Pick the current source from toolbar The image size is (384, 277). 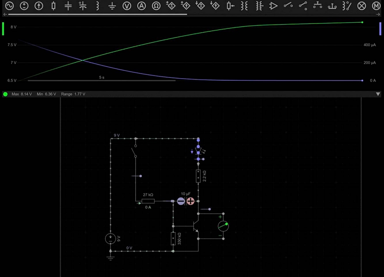38,6
